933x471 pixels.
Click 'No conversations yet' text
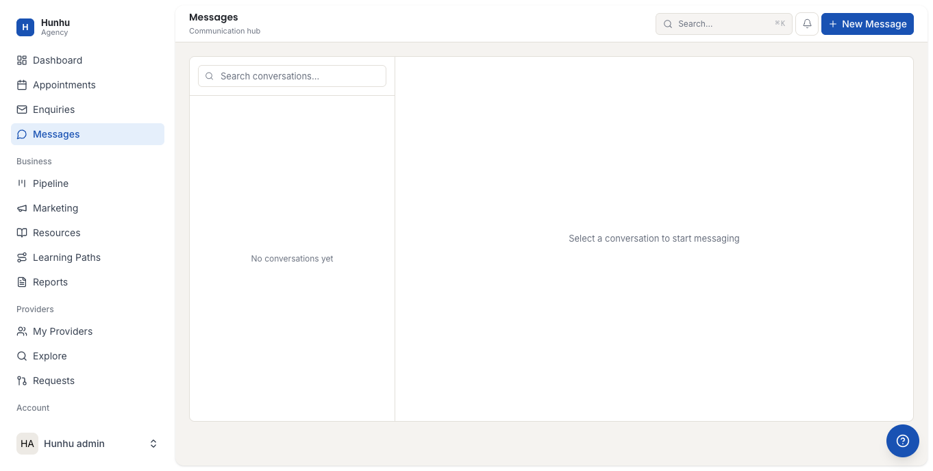pos(292,259)
